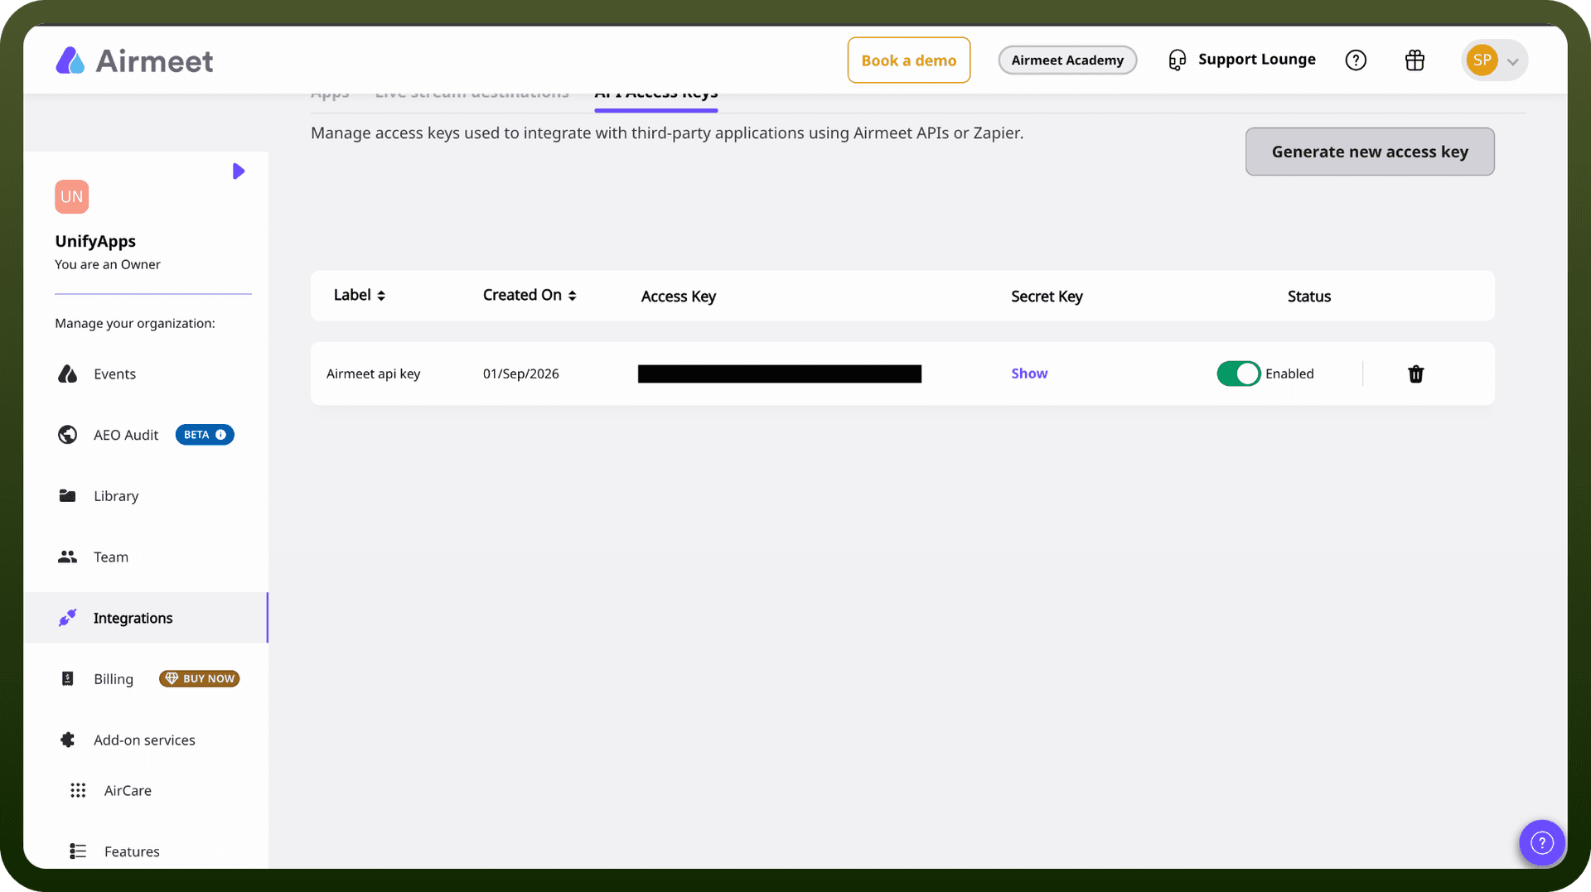
Task: Select Integrations in the sidebar
Action: (146, 618)
